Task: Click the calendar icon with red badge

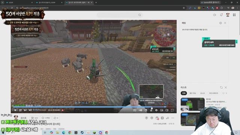Action: (x=157, y=118)
